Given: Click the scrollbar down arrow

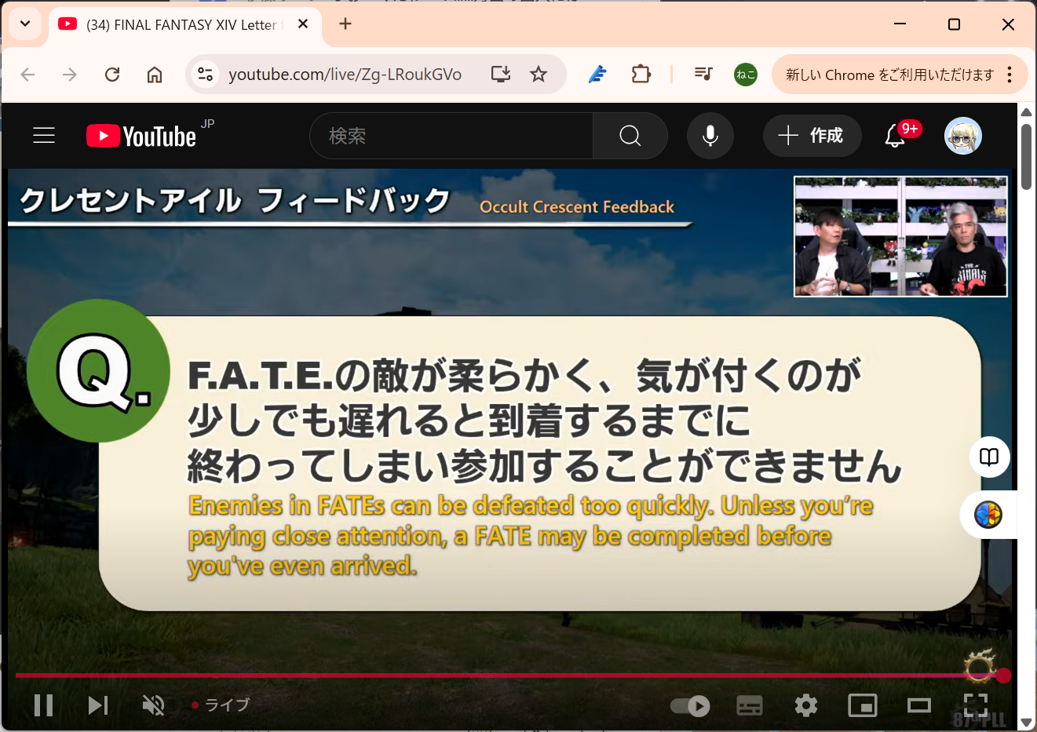Looking at the screenshot, I should pyautogui.click(x=1026, y=723).
